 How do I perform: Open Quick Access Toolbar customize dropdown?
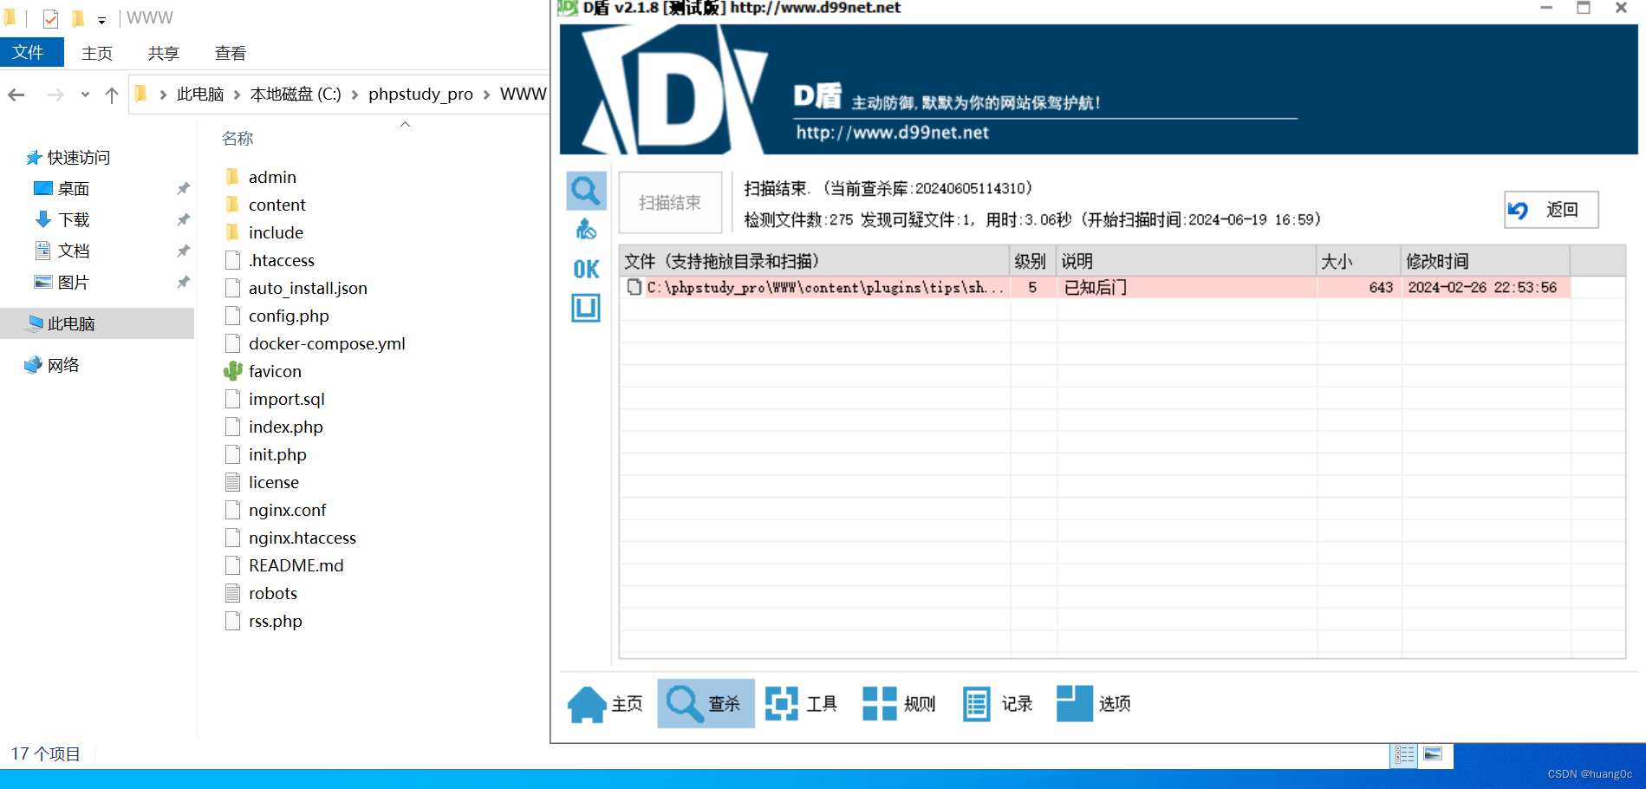click(101, 19)
